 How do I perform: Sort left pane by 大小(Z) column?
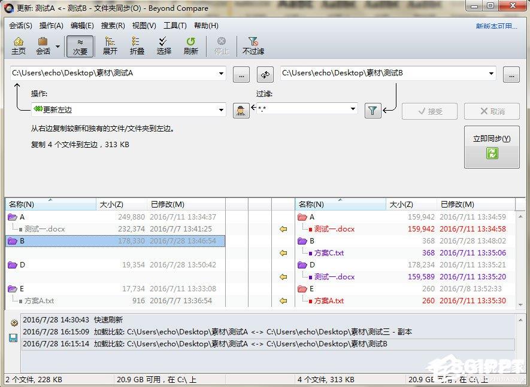coord(122,205)
